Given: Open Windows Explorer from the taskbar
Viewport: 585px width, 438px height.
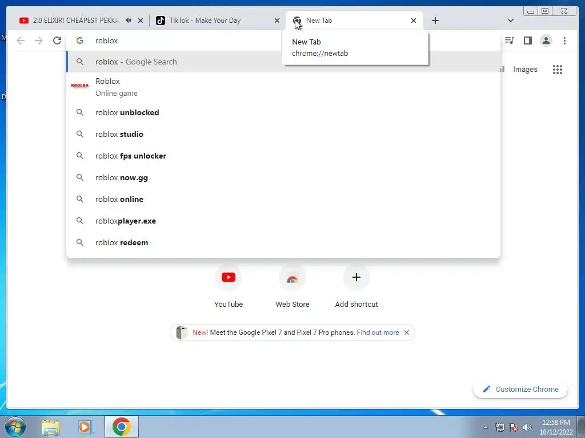Looking at the screenshot, I should [x=51, y=427].
